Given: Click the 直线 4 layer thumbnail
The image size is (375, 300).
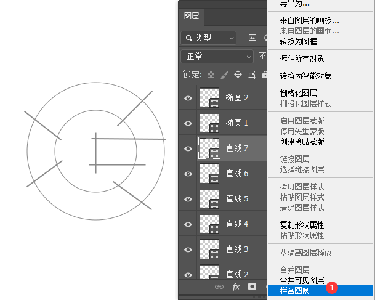Looking at the screenshot, I should [209, 224].
